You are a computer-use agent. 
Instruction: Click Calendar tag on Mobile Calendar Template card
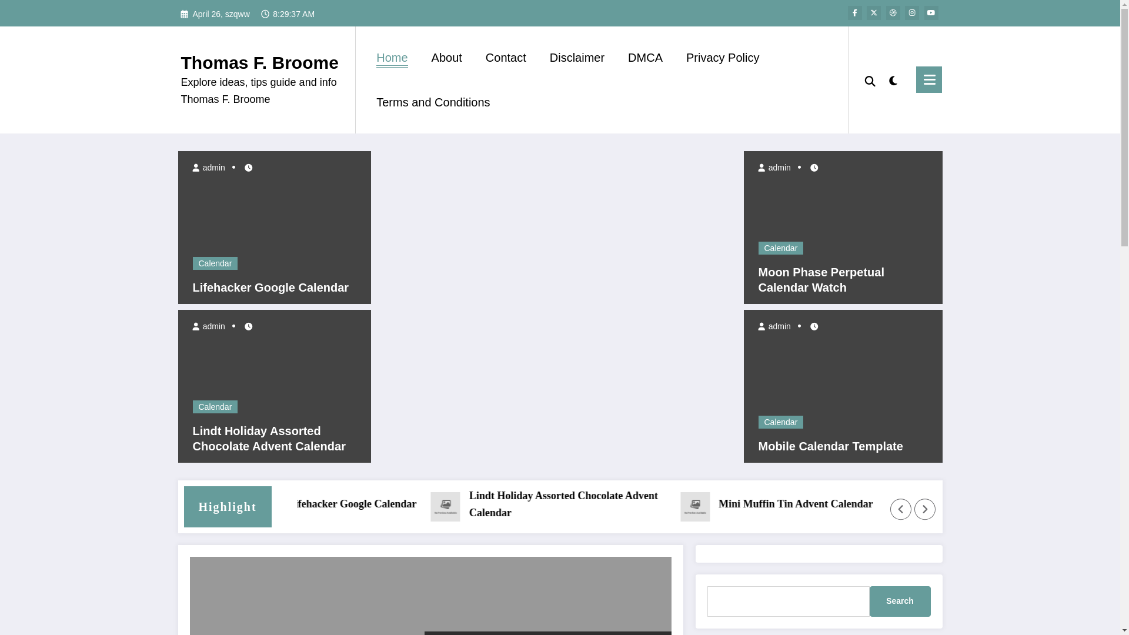(780, 422)
